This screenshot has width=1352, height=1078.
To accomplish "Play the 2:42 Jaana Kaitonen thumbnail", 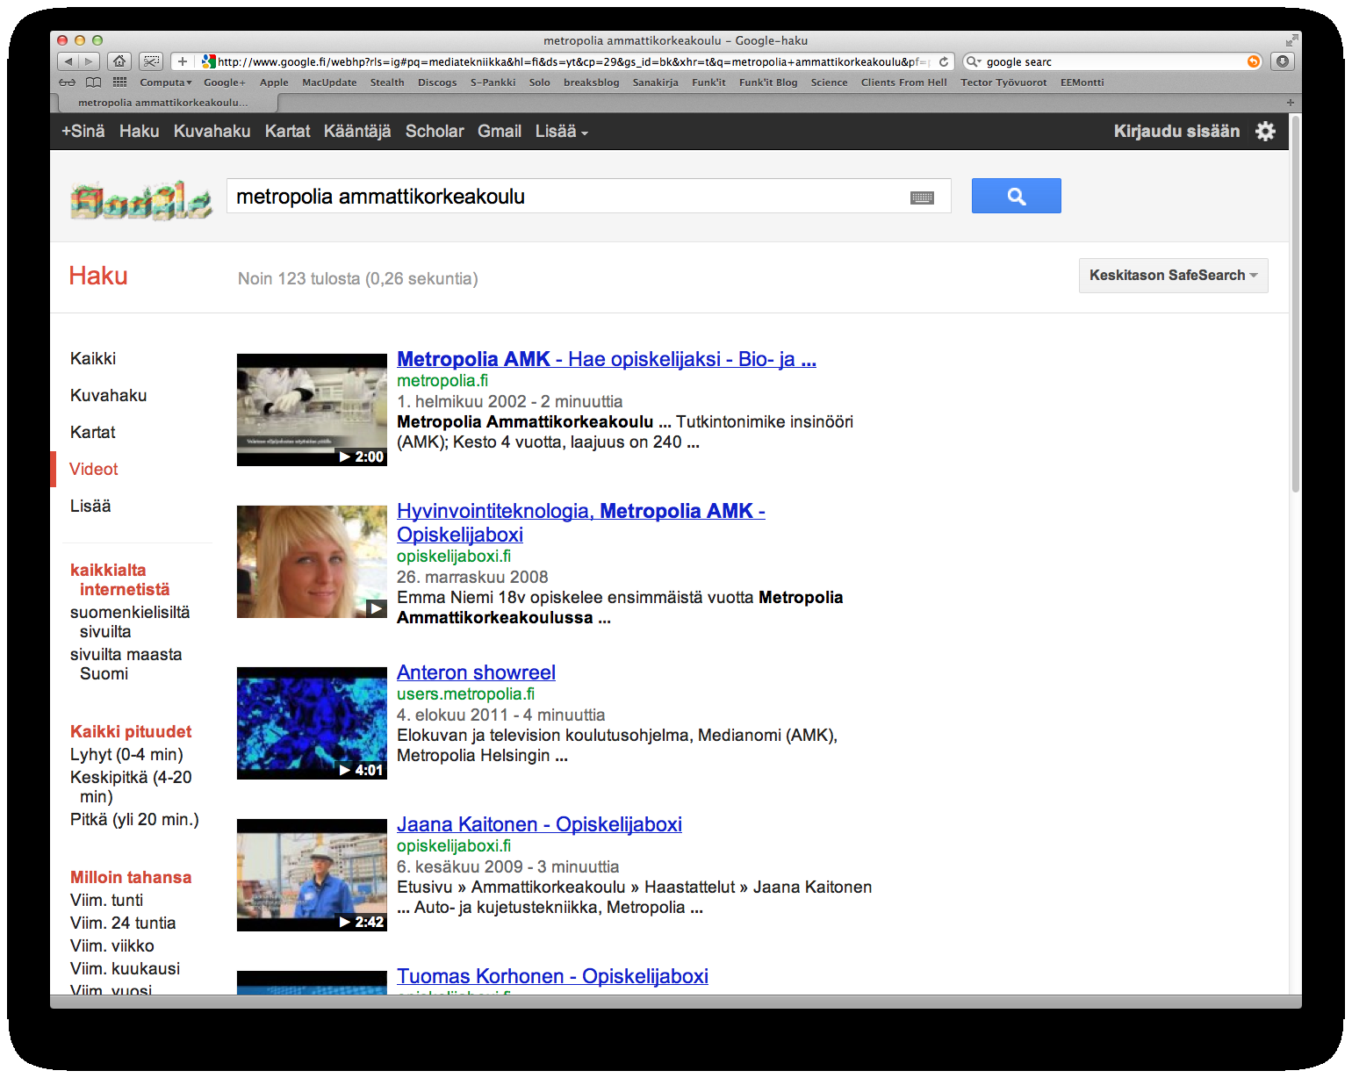I will click(312, 875).
